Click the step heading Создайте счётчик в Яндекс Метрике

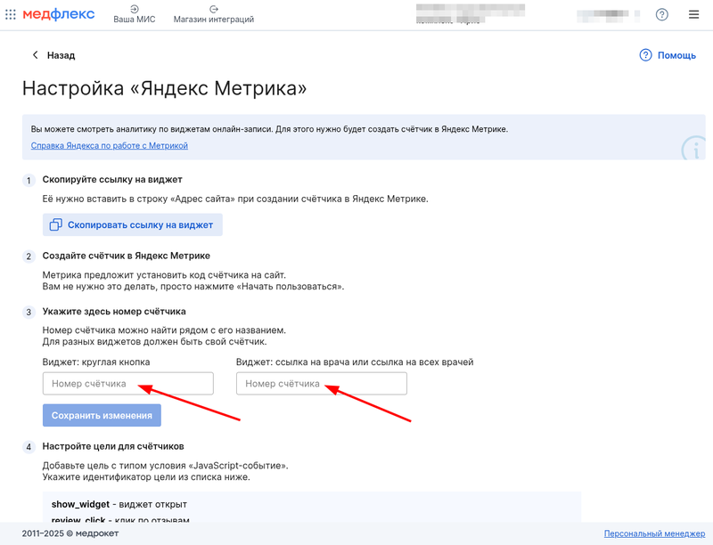pyautogui.click(x=127, y=256)
